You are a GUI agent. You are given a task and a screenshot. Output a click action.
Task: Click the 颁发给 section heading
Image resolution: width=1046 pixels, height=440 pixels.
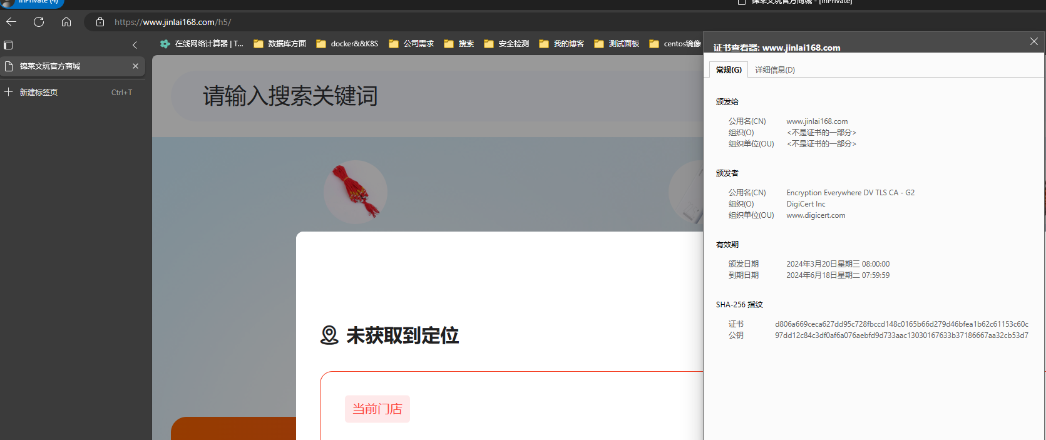[727, 102]
